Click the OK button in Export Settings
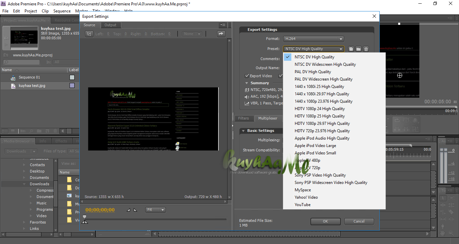 coord(325,221)
